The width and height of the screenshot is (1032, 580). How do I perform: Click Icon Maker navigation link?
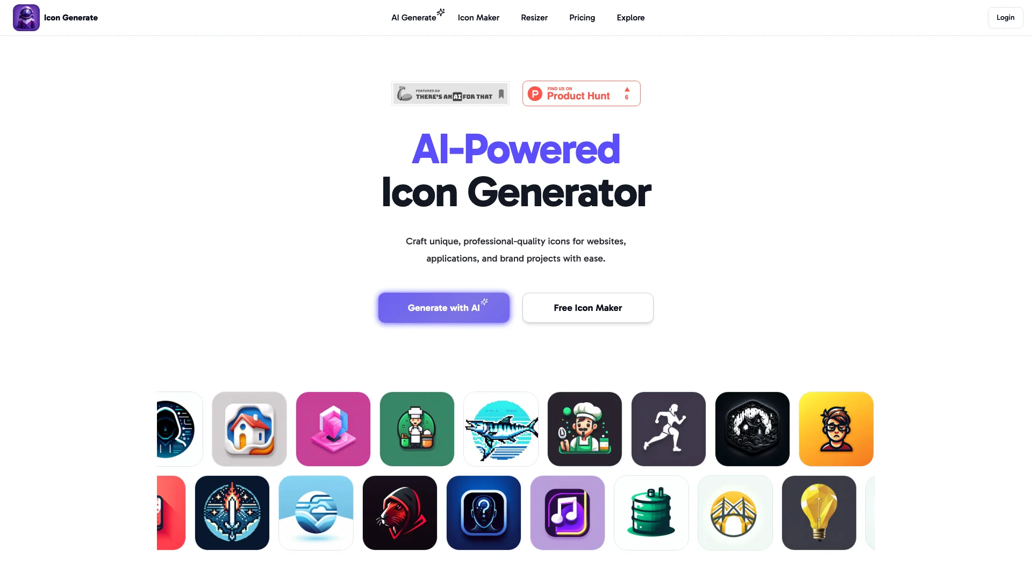click(x=478, y=17)
